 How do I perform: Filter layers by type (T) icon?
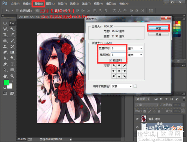pos(166,99)
